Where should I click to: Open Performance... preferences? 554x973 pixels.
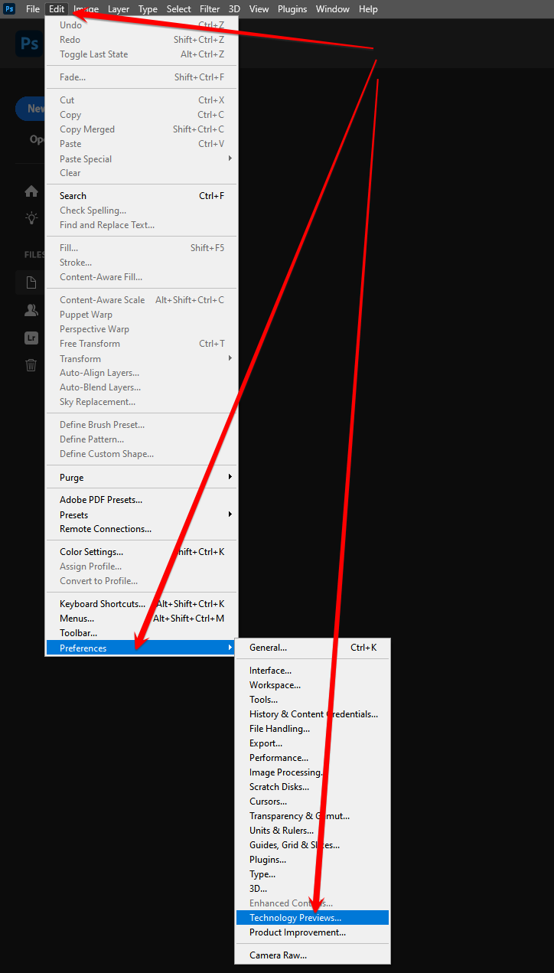point(312,758)
